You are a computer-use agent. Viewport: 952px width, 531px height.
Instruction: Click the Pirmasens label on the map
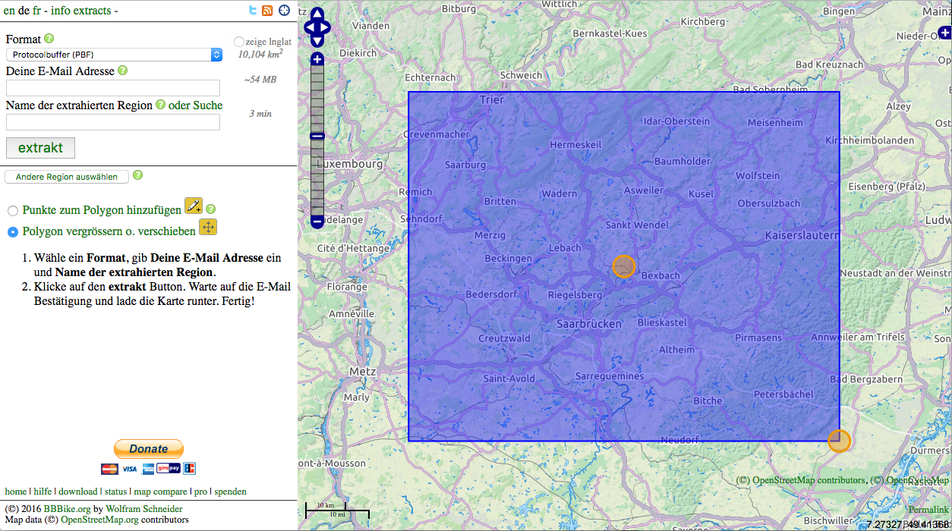(759, 337)
